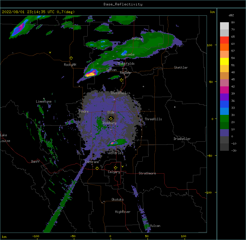Click the Blackfalds city label

(126, 64)
